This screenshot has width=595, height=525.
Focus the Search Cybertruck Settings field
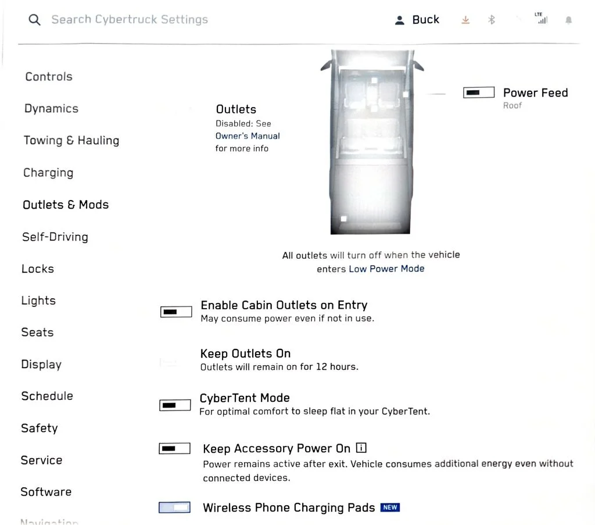pyautogui.click(x=130, y=19)
